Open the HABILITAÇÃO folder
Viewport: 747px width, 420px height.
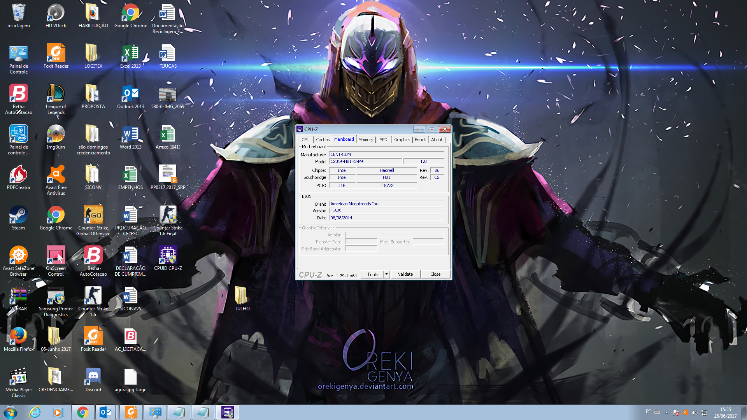tap(93, 15)
